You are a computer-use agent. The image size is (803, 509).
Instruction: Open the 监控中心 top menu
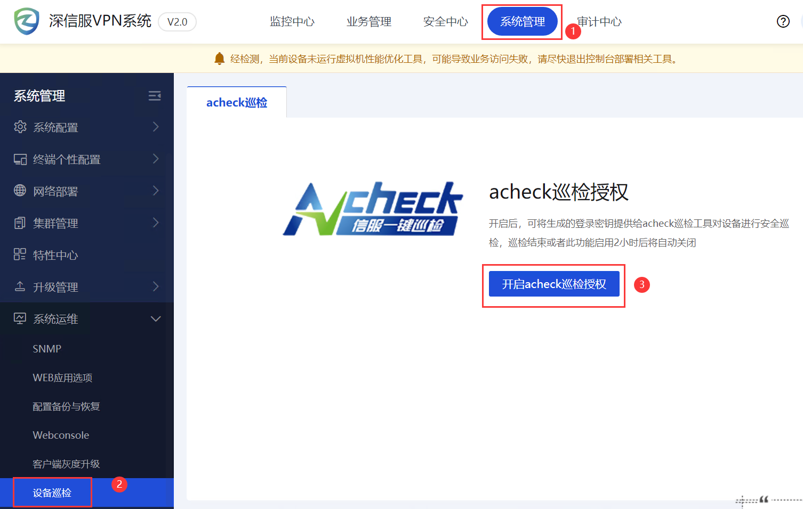(x=292, y=22)
